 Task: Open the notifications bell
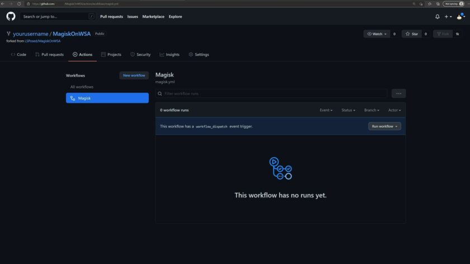[438, 17]
